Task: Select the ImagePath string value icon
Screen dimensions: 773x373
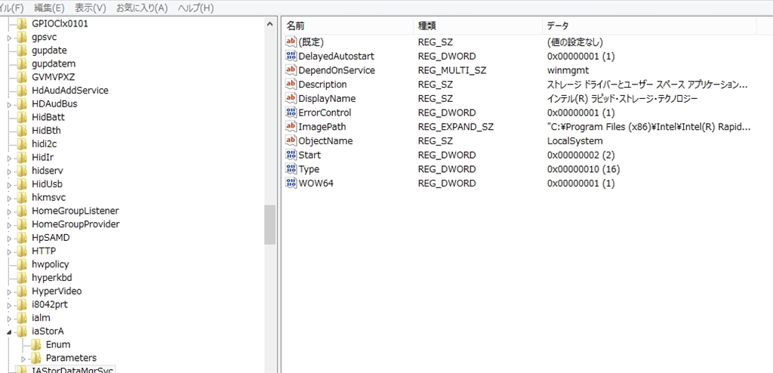Action: (291, 126)
